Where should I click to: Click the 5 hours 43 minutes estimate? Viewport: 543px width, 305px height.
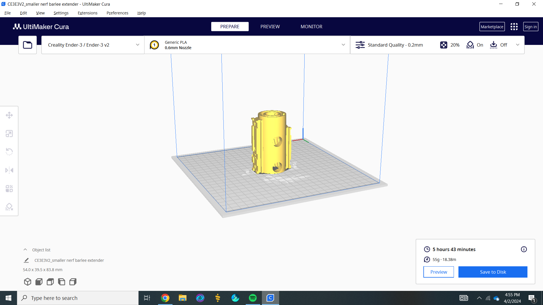click(x=454, y=249)
